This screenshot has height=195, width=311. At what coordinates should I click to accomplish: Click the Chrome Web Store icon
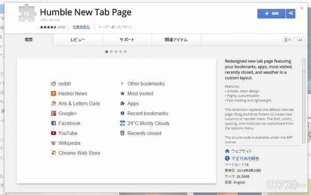[x=53, y=153]
